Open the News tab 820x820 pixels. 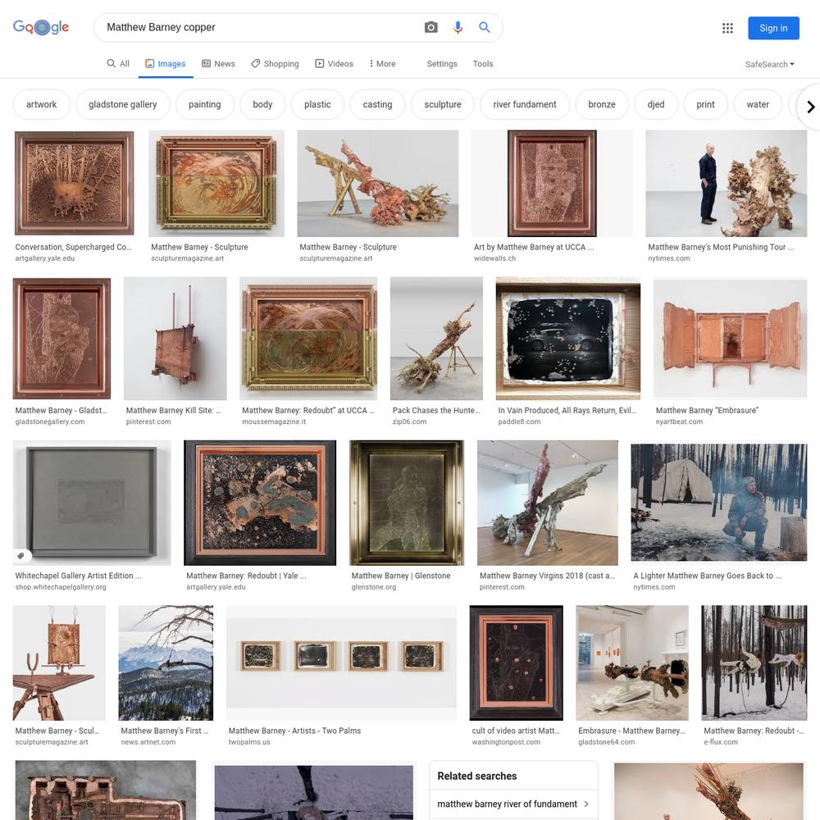pyautogui.click(x=219, y=64)
